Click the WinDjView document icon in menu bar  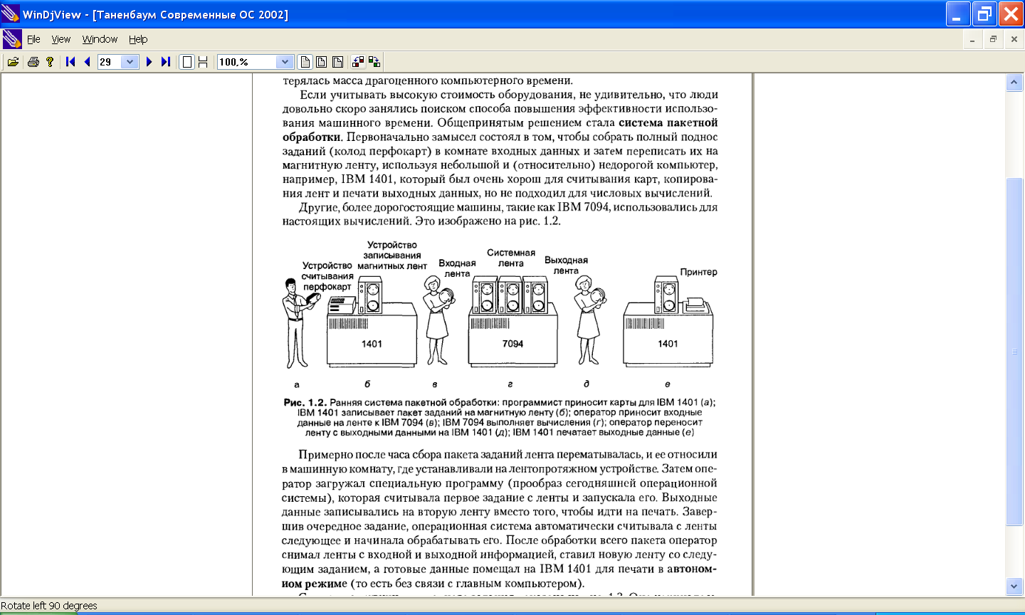[x=12, y=39]
